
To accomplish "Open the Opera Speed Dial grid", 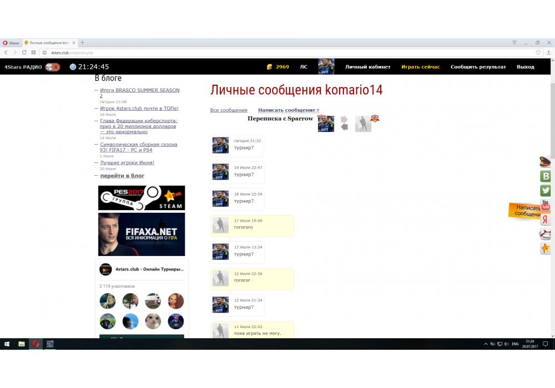I will click(x=33, y=52).
